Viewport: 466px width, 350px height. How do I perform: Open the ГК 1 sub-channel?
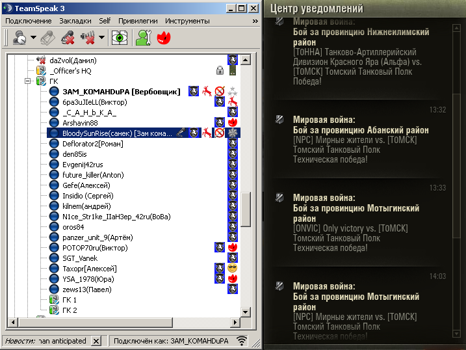tap(70, 300)
